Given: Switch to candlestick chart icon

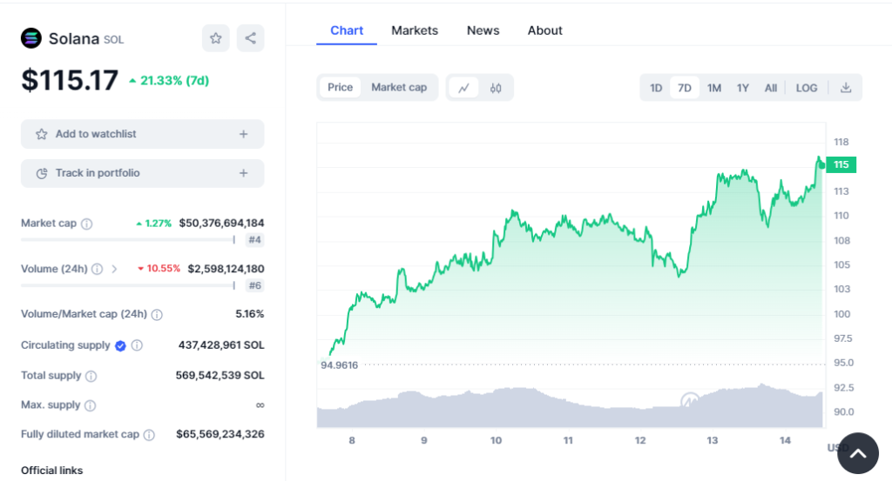Looking at the screenshot, I should (x=496, y=87).
